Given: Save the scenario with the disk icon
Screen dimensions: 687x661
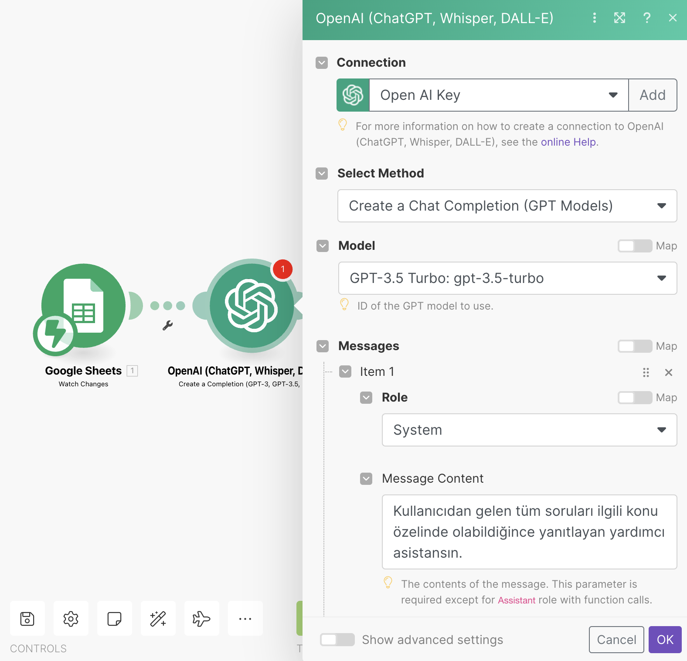Looking at the screenshot, I should click(27, 618).
